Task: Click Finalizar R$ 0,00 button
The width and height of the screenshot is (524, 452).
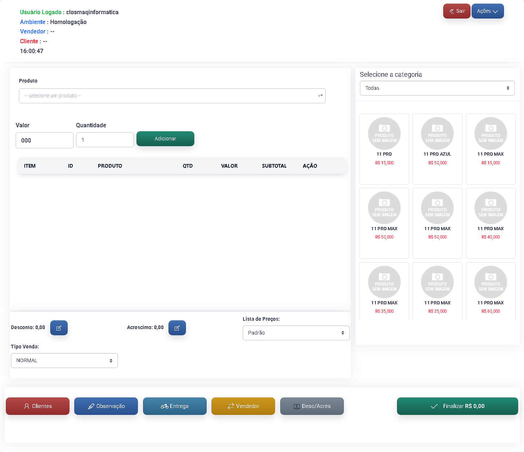Action: pyautogui.click(x=457, y=406)
